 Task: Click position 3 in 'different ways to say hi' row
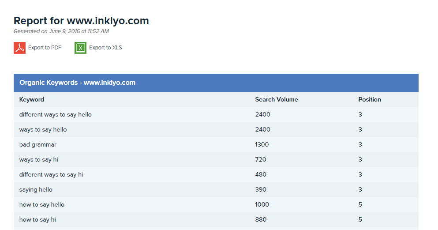click(x=360, y=175)
